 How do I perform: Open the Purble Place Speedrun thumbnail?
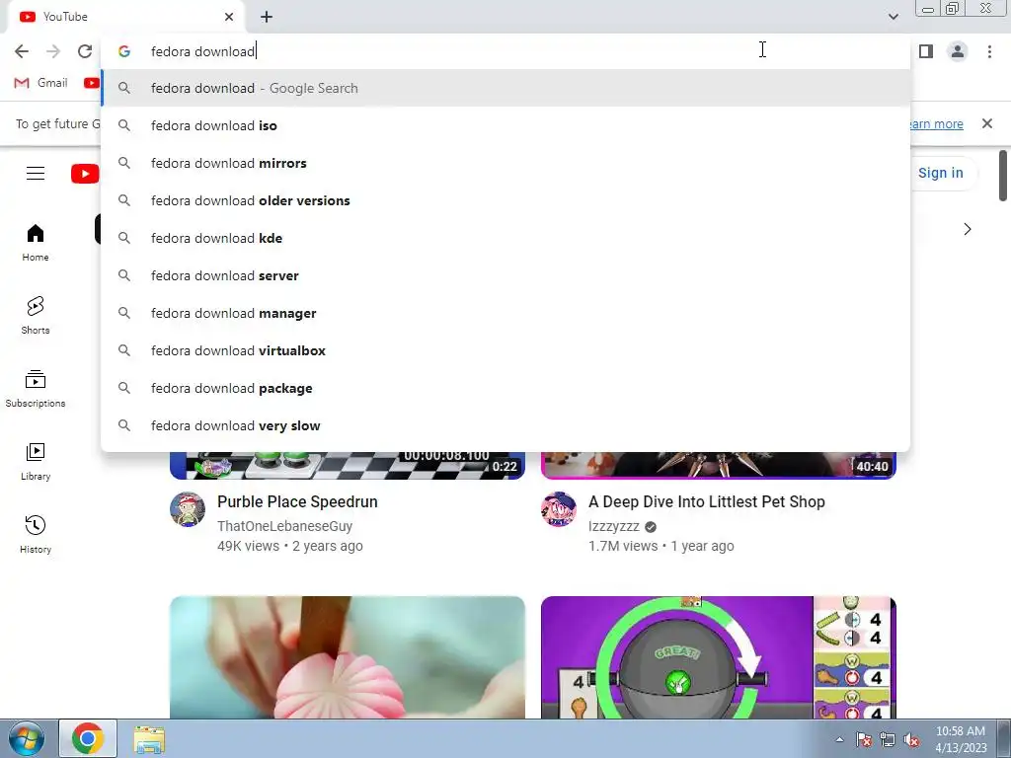(348, 466)
